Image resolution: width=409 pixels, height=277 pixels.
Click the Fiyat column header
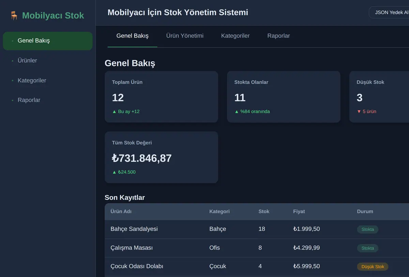pos(299,211)
